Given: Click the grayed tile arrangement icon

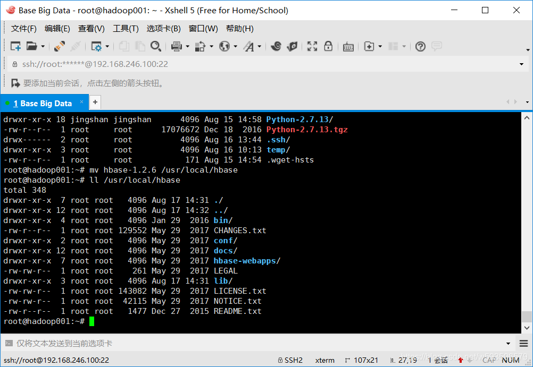Looking at the screenshot, I should coord(393,46).
